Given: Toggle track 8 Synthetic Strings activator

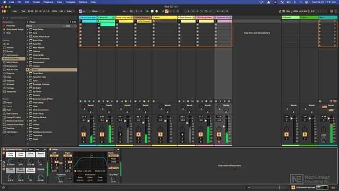Looking at the screenshot, I should point(219,134).
